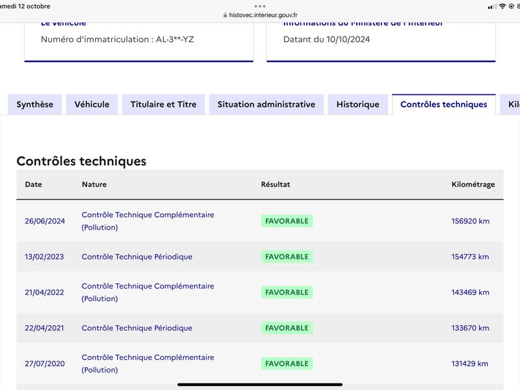Click FAVORABLE badge for 27/07/2020
Image resolution: width=520 pixels, height=390 pixels.
[x=287, y=364]
